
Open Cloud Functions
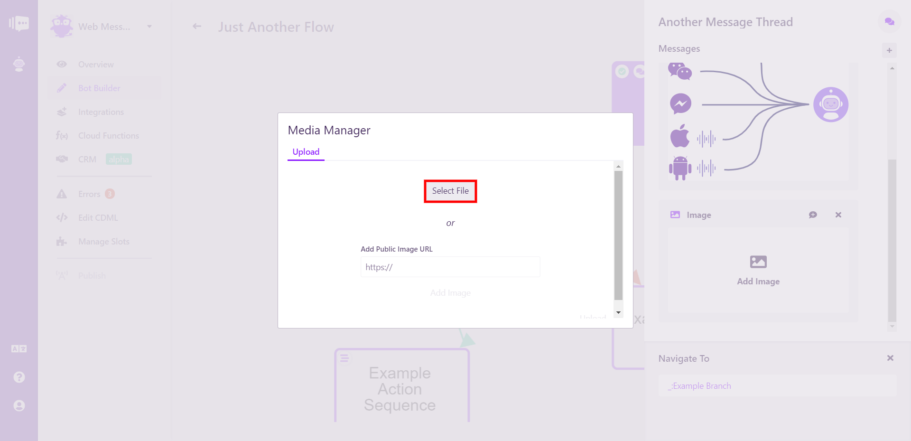(x=109, y=136)
